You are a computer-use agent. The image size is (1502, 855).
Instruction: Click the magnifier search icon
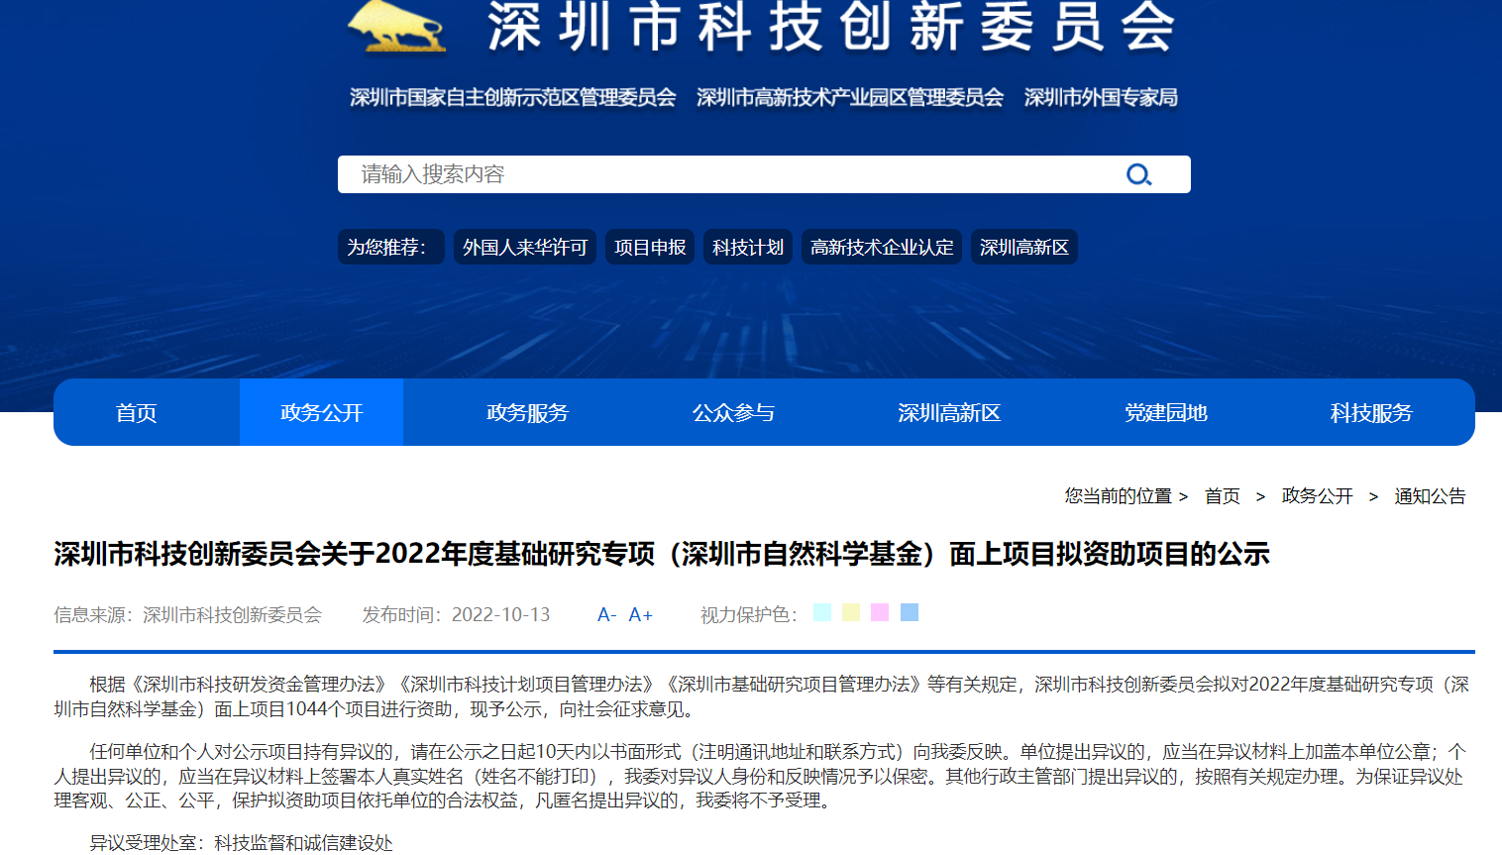[1138, 175]
